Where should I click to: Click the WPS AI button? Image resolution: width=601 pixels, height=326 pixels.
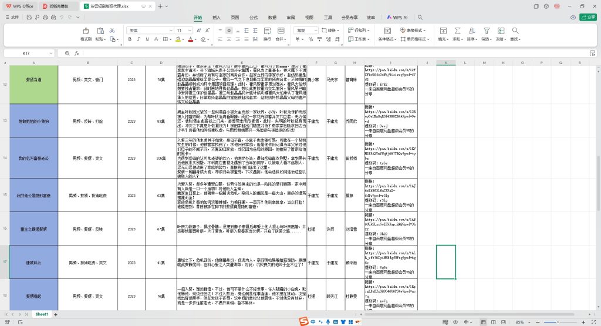[x=397, y=17]
